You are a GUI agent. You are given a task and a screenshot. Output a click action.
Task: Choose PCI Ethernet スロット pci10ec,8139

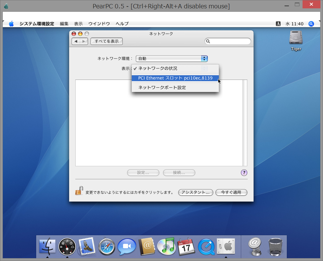pos(175,78)
